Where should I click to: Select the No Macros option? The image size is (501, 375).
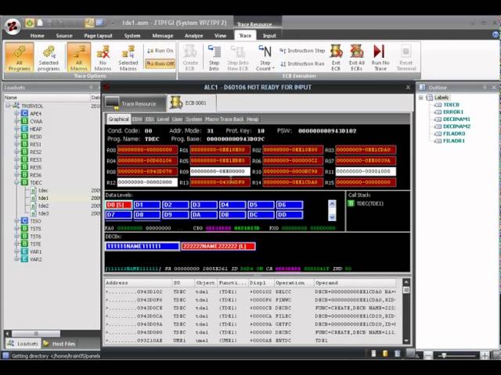(x=103, y=57)
